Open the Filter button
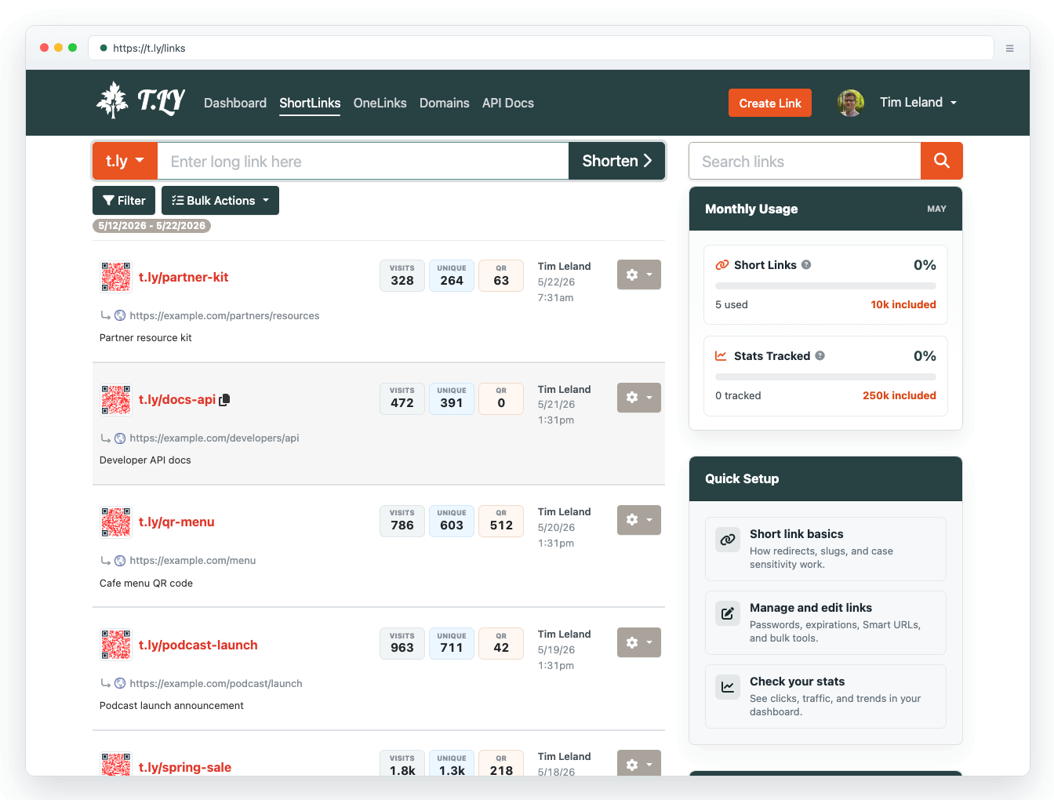Screen dimensions: 1054x800 pyautogui.click(x=125, y=200)
